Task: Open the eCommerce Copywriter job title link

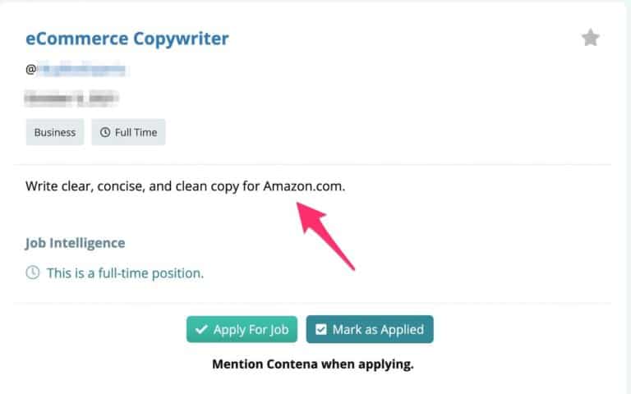Action: tap(127, 39)
